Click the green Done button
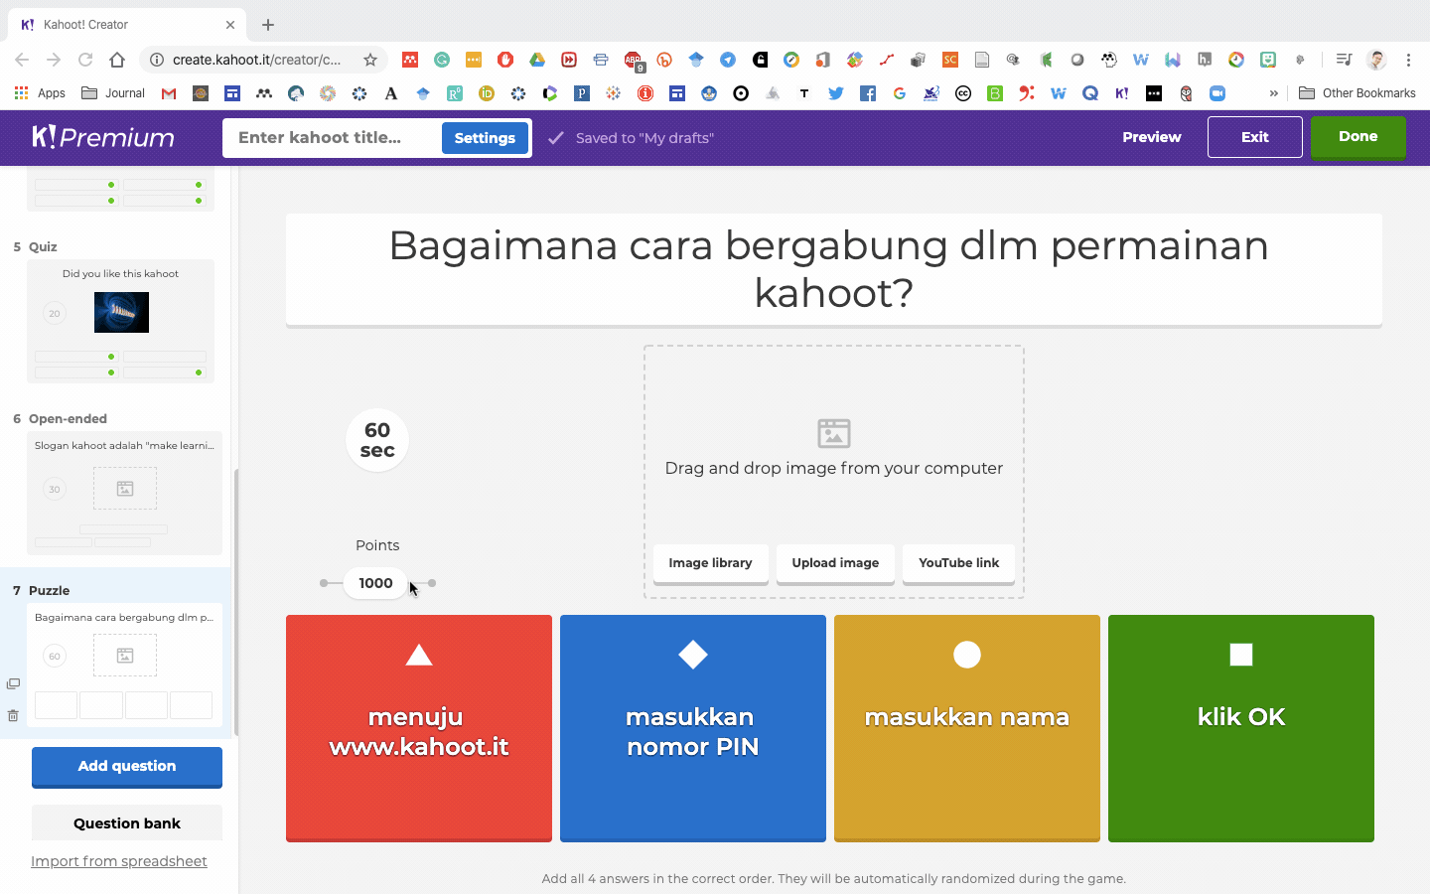The width and height of the screenshot is (1430, 894). [x=1358, y=137]
